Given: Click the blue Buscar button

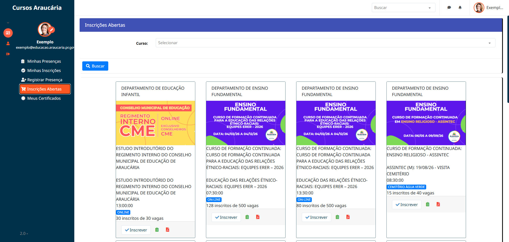Looking at the screenshot, I should tap(95, 66).
